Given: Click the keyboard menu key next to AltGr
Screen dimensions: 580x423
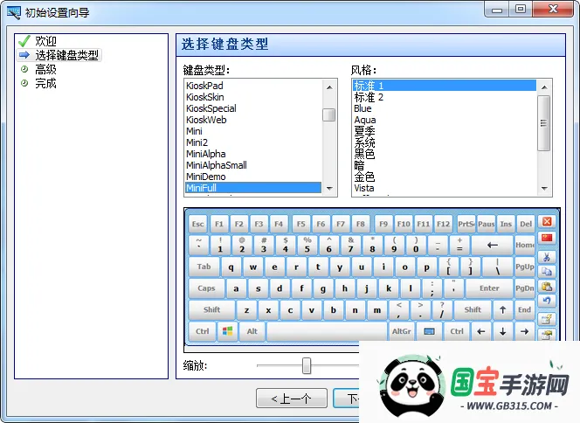Looking at the screenshot, I should click(x=429, y=331).
